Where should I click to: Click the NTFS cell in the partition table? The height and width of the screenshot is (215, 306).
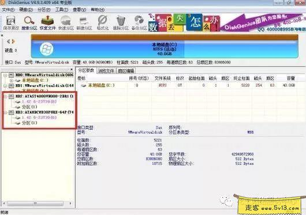162,85
